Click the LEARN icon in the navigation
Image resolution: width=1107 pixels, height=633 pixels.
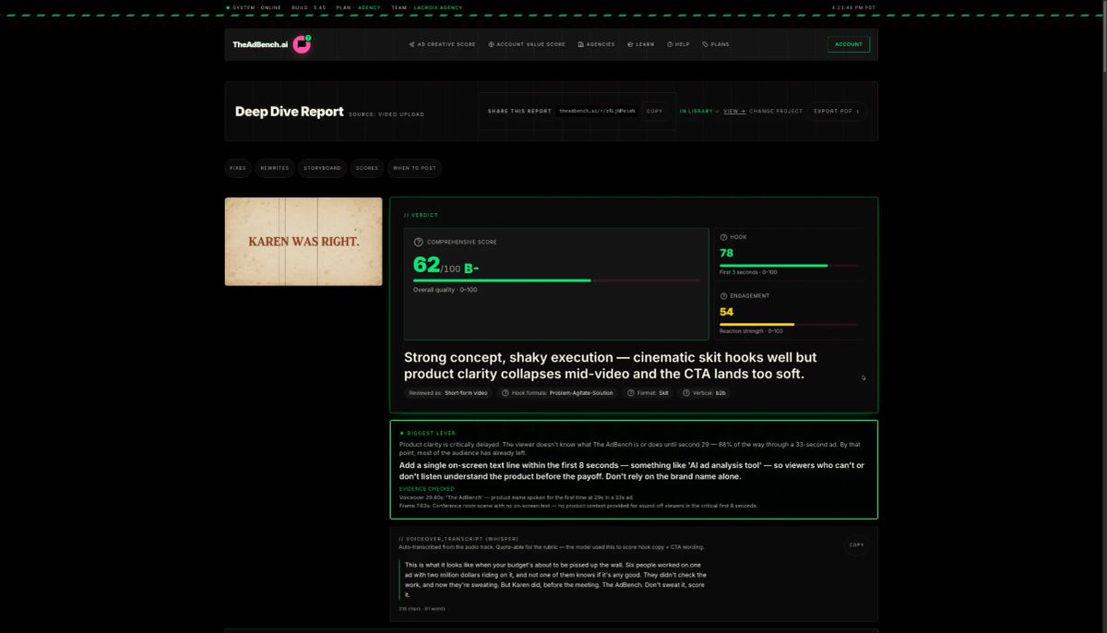630,44
